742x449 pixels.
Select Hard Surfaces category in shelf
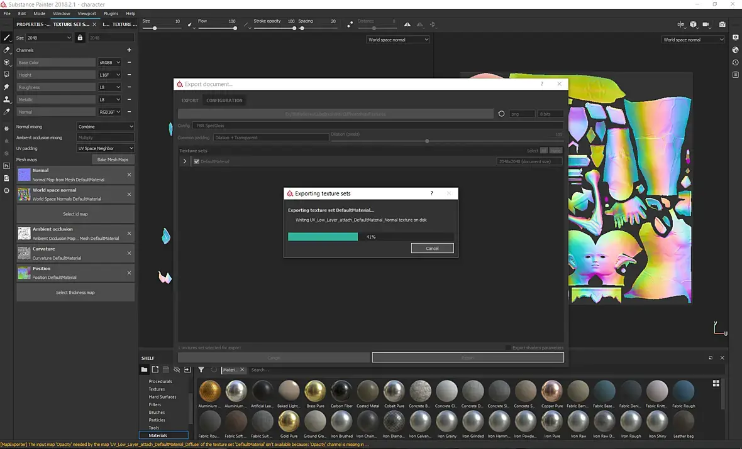click(162, 396)
